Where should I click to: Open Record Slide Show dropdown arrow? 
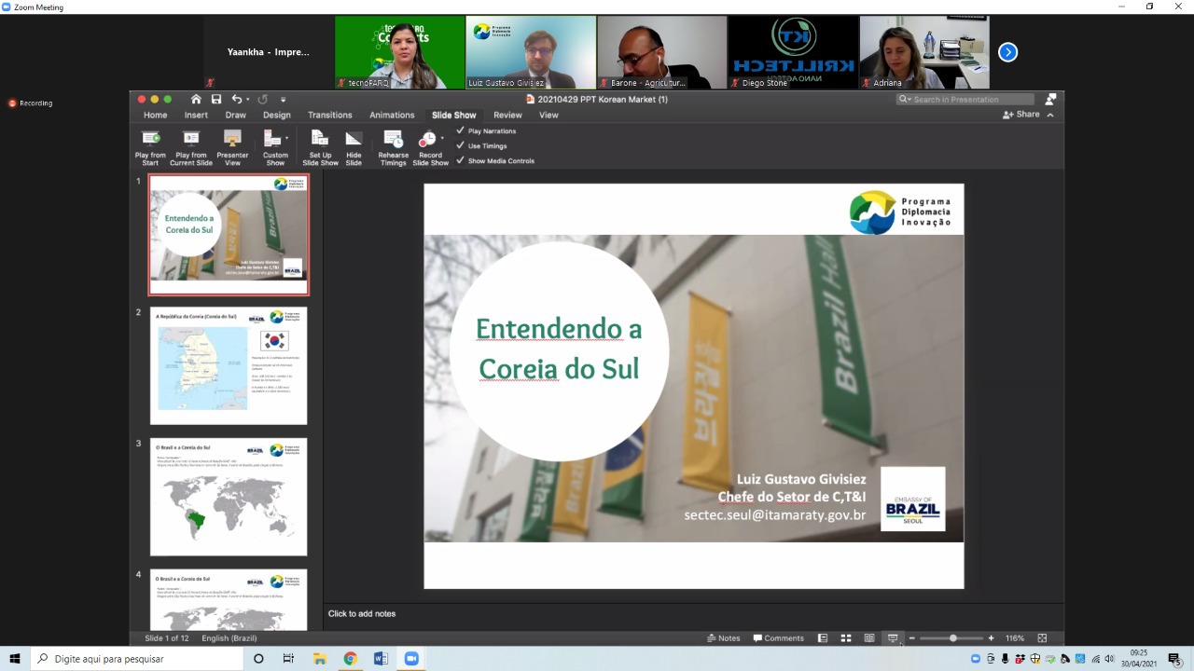point(442,139)
